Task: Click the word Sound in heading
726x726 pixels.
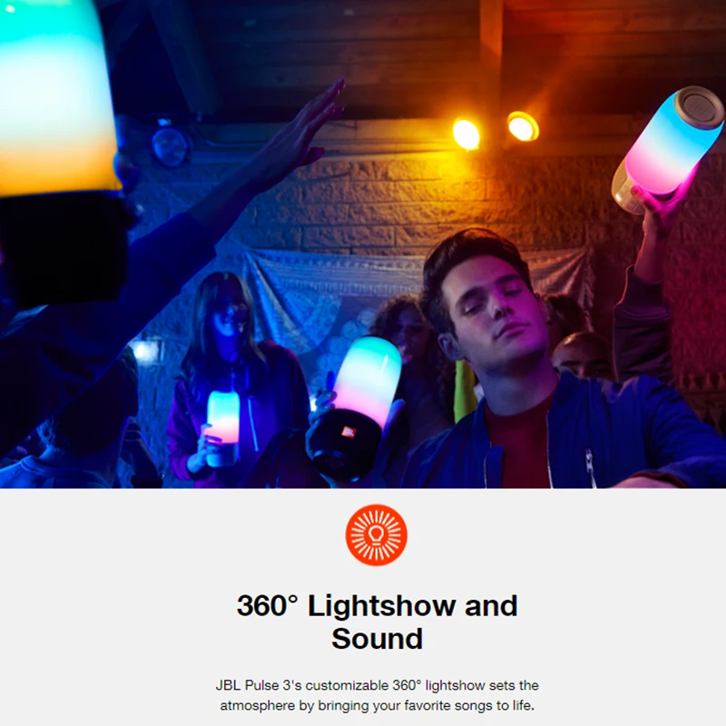Action: click(x=377, y=639)
